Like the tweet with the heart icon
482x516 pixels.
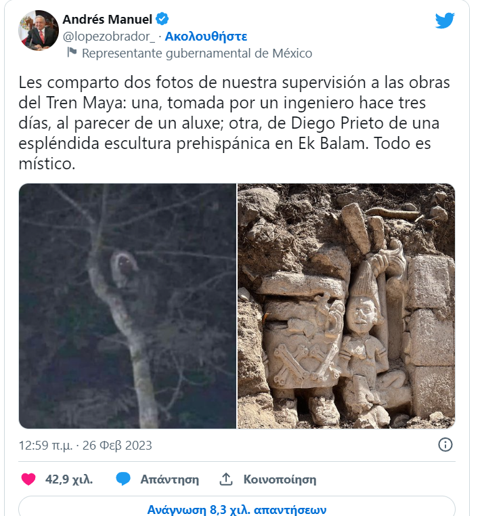[x=28, y=479]
